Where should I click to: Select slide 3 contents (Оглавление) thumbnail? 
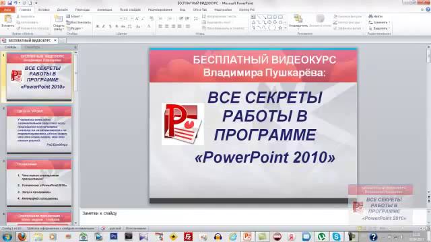39,182
